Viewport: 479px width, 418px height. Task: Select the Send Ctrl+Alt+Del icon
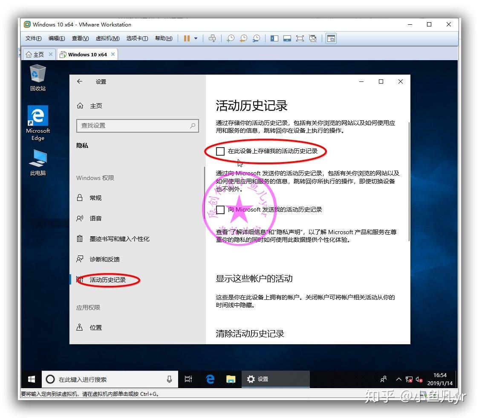213,38
